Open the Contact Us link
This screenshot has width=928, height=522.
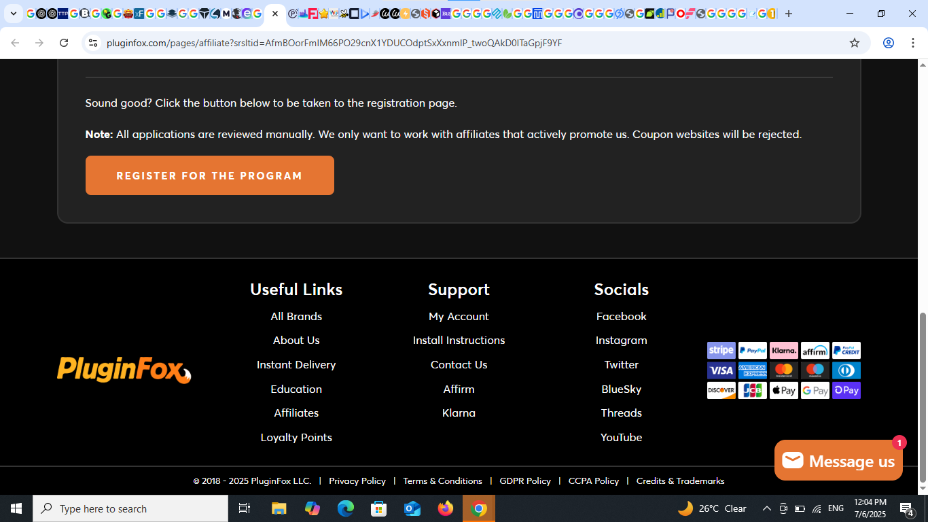point(459,365)
